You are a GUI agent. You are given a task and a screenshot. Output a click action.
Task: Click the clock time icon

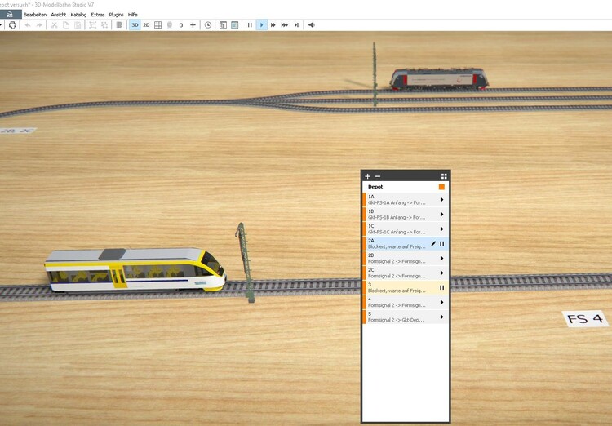coord(207,25)
